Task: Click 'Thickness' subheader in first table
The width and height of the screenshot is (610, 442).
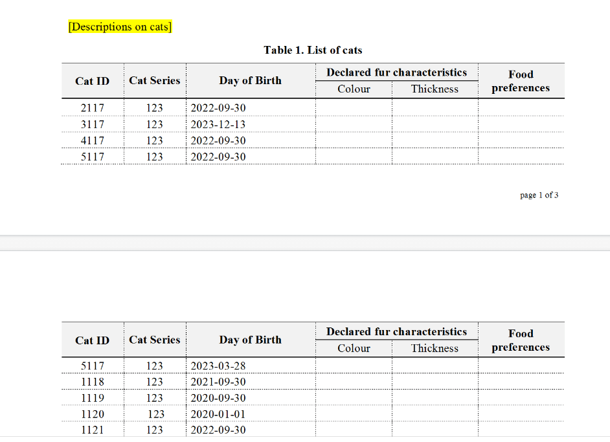Action: pyautogui.click(x=435, y=89)
